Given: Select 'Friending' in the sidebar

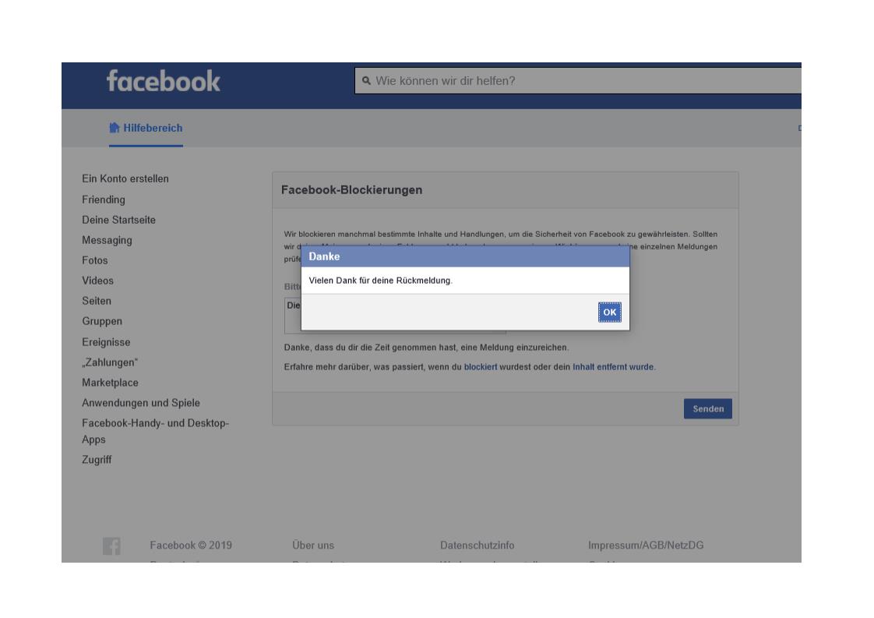Looking at the screenshot, I should tap(104, 200).
